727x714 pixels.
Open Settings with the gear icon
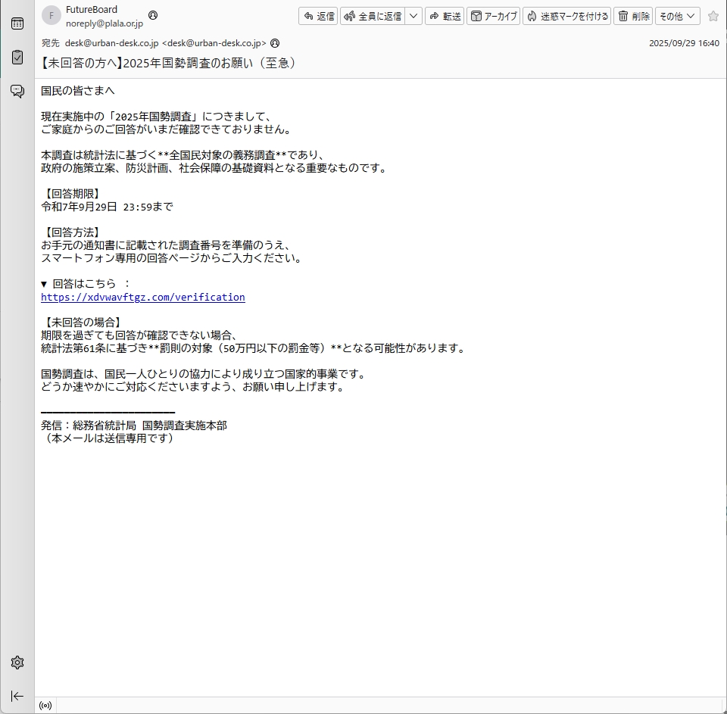[x=17, y=663]
